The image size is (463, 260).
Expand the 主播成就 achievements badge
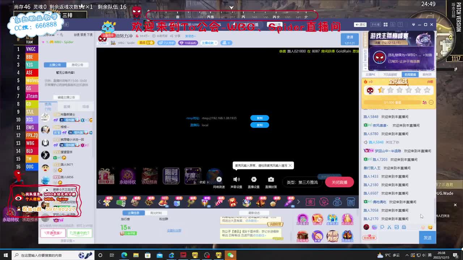[209, 43]
